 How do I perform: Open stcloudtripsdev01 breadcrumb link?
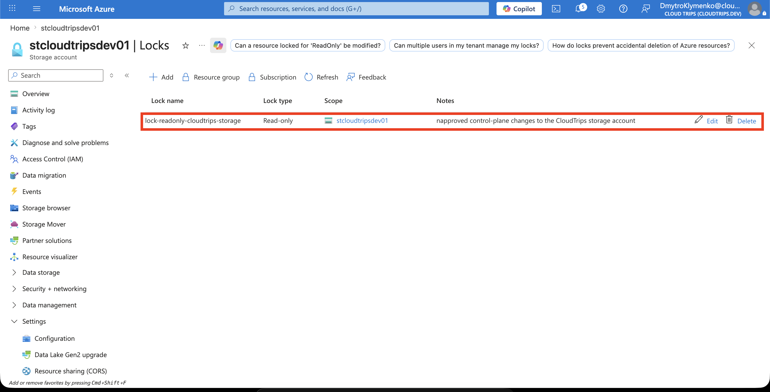(x=70, y=28)
